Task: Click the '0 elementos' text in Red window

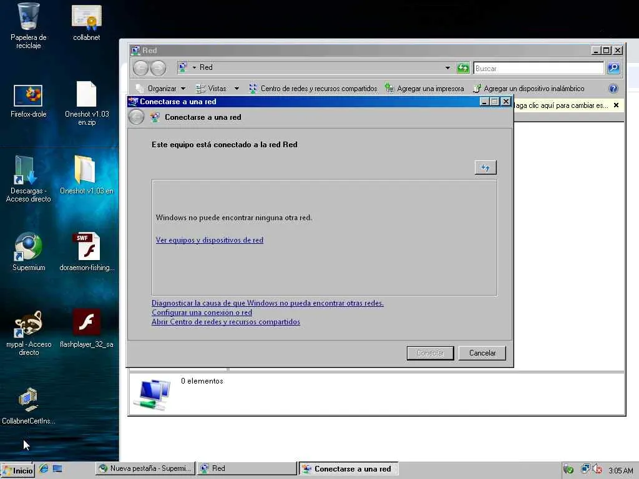Action: click(202, 381)
